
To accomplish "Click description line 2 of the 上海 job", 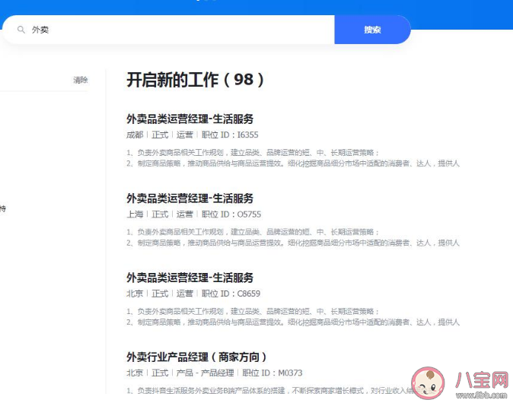I will [293, 243].
